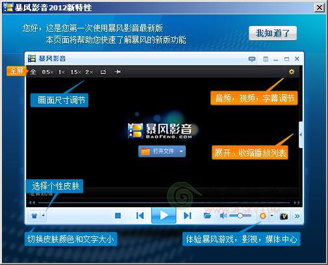328x265 pixels.
Task: Click the stop playback button
Action: click(118, 216)
